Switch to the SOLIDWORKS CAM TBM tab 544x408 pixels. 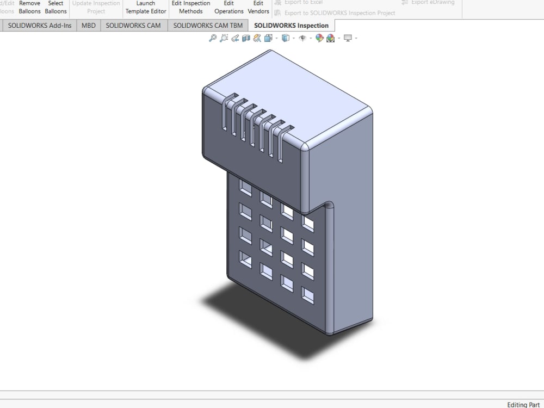click(x=208, y=25)
